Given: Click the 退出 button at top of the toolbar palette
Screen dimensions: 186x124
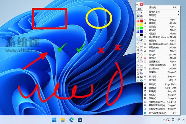Looking at the screenshot, I should coord(140,9).
